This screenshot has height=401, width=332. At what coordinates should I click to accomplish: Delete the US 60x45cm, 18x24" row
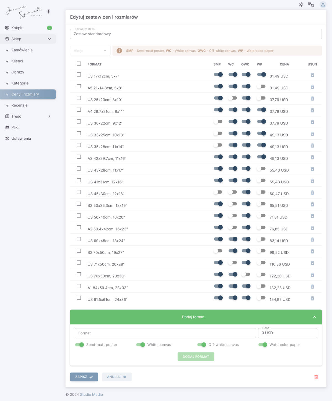point(312,240)
